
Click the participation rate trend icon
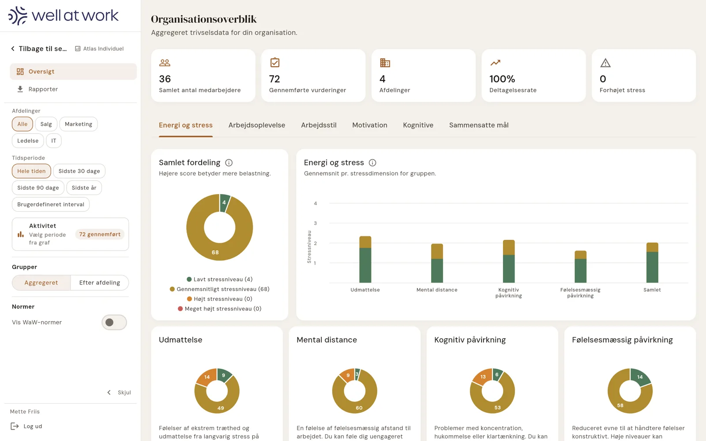click(495, 63)
